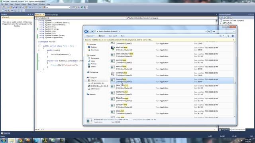The image size is (255, 143).
Task: Select OS (C:) drive in navigation pane
Action: point(92,80)
